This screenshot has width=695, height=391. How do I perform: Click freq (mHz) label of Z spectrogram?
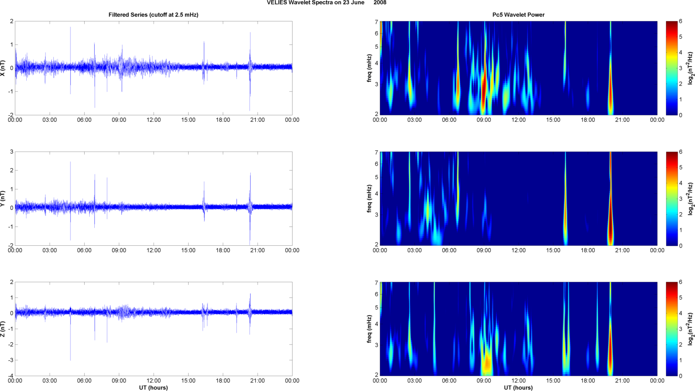[x=369, y=329]
